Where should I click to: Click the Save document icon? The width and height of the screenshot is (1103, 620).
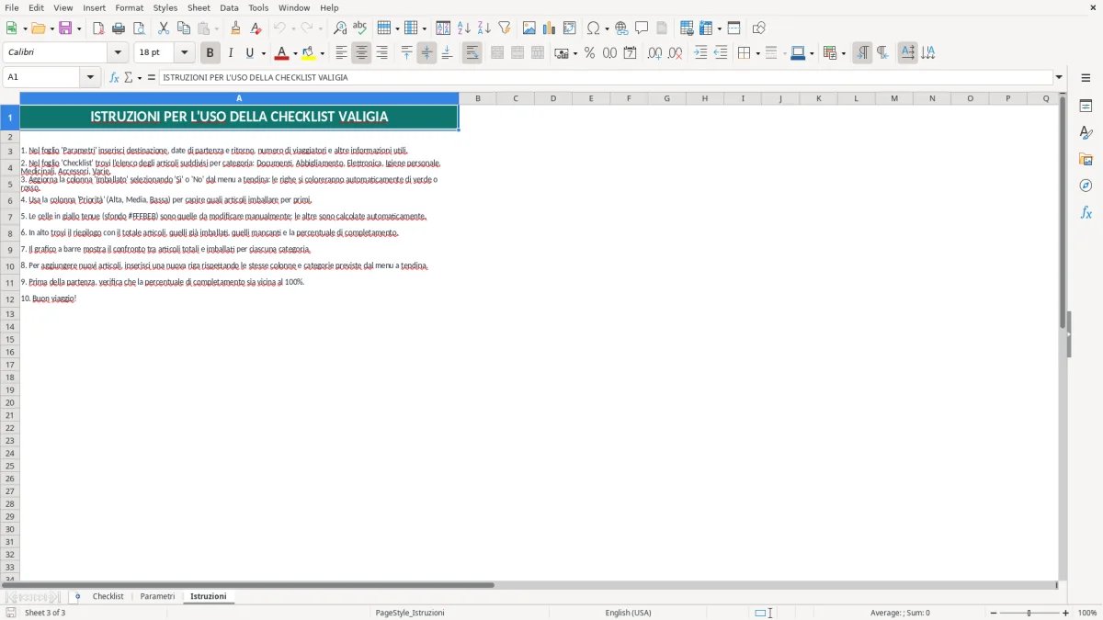point(65,28)
